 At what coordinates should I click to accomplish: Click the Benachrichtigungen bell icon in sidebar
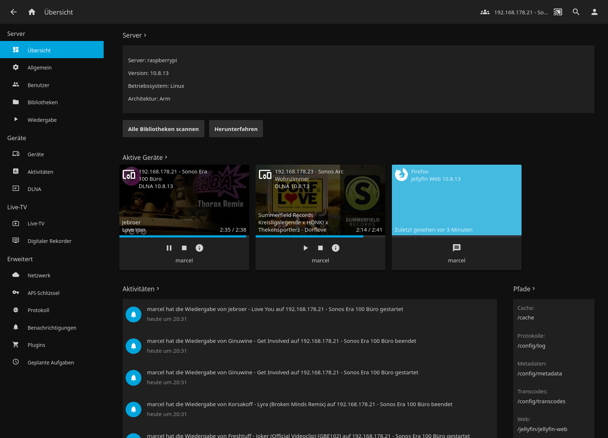tap(16, 327)
